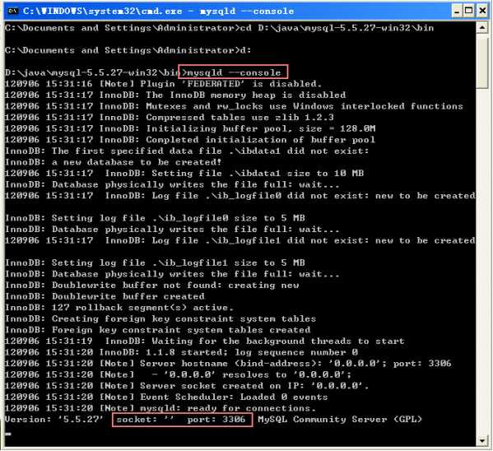Click the window title bar text
The height and width of the screenshot is (451, 493).
158,12
